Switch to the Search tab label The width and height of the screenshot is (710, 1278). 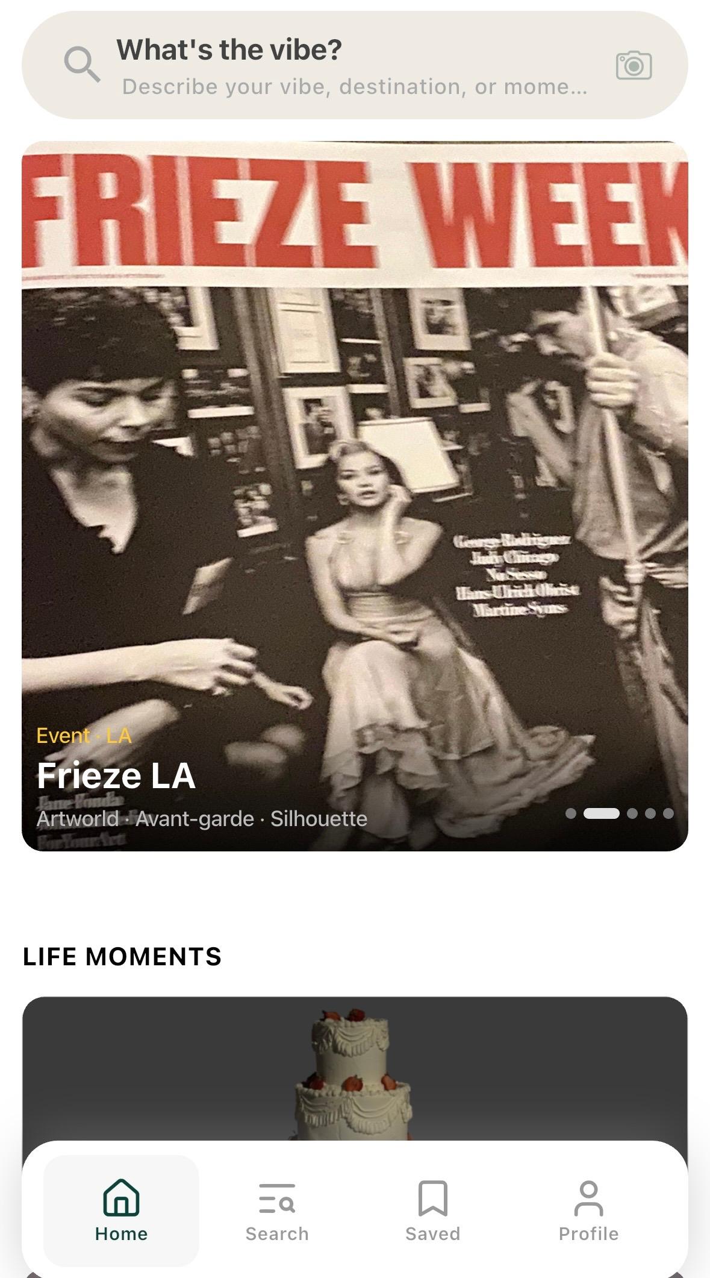coord(277,1234)
